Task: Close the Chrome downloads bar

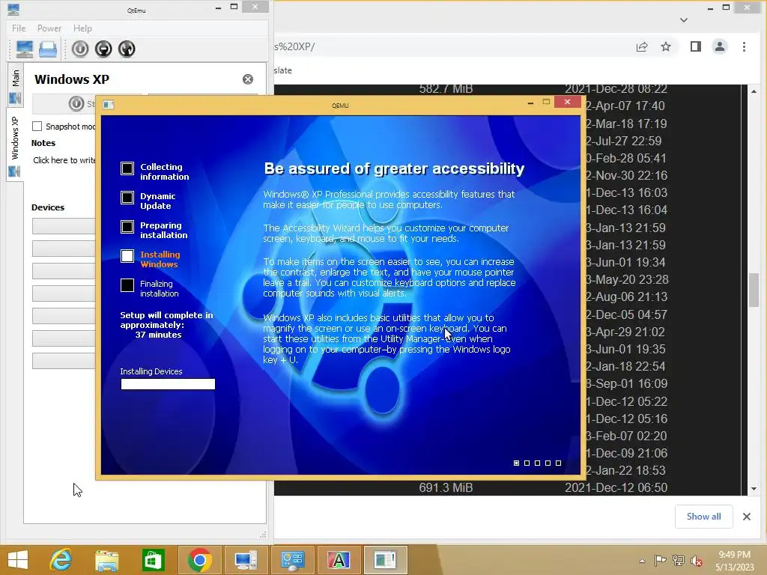Action: 747,517
